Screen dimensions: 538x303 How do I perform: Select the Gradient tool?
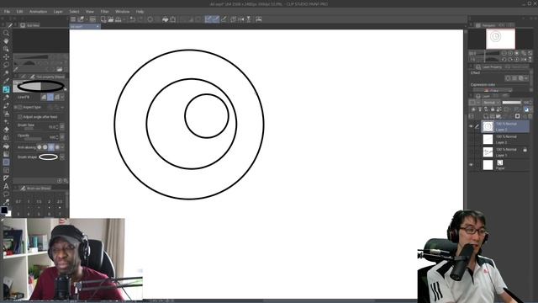pyautogui.click(x=6, y=154)
